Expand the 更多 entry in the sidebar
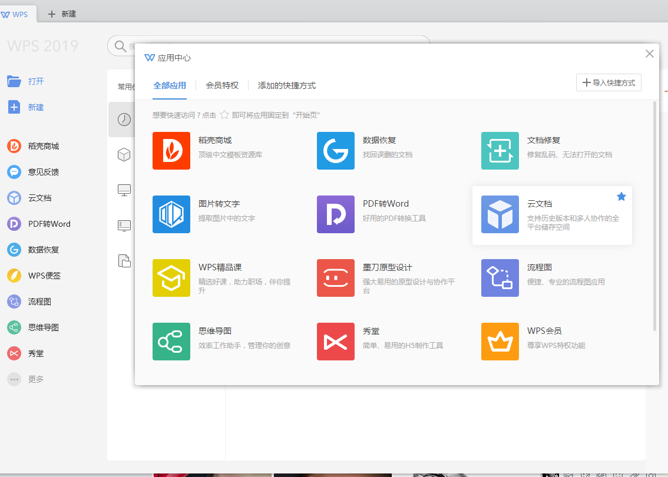The width and height of the screenshot is (668, 477). pyautogui.click(x=14, y=379)
